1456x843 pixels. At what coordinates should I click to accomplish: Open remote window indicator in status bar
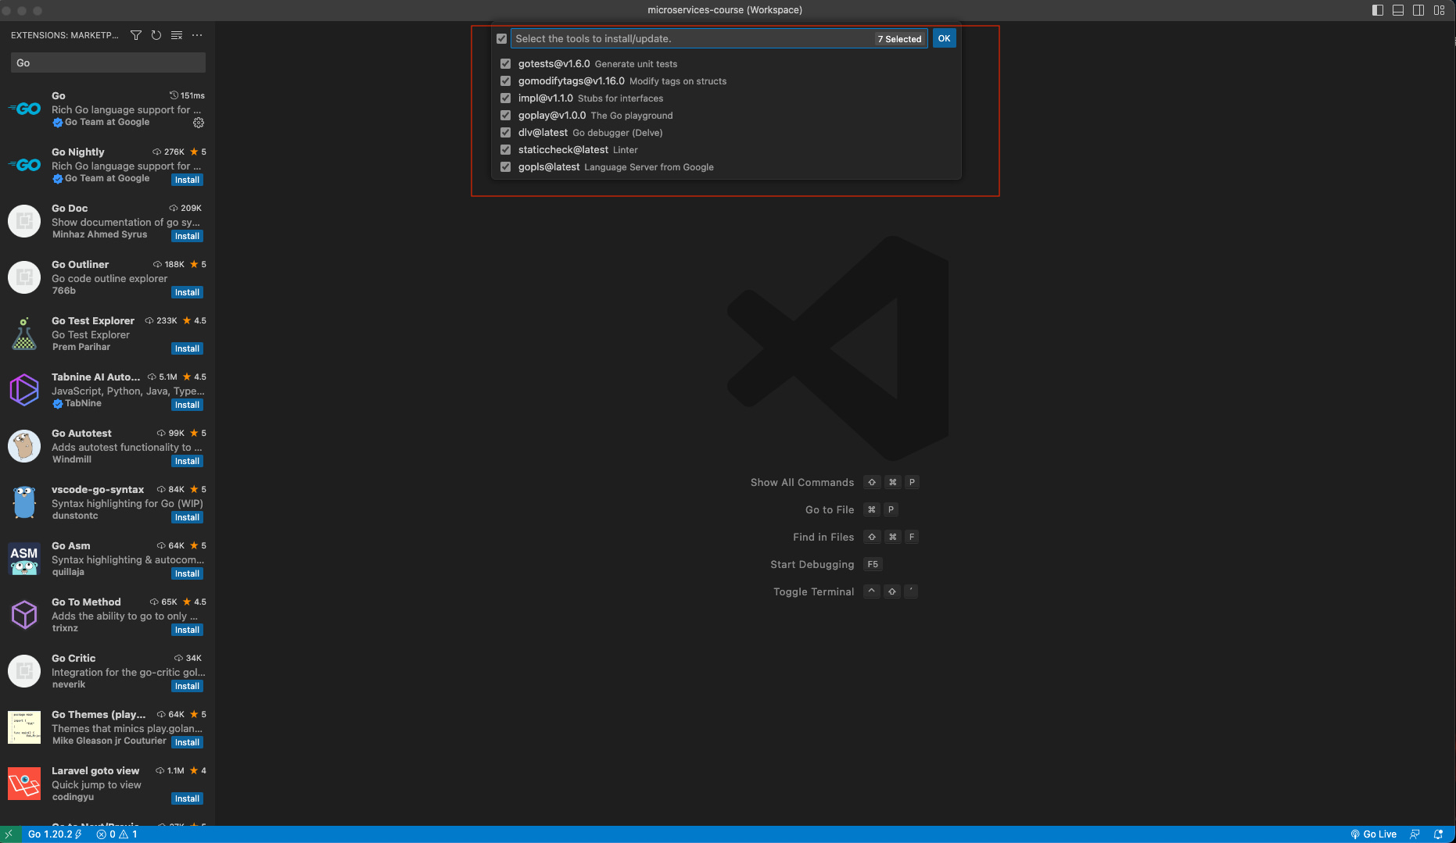(8, 834)
